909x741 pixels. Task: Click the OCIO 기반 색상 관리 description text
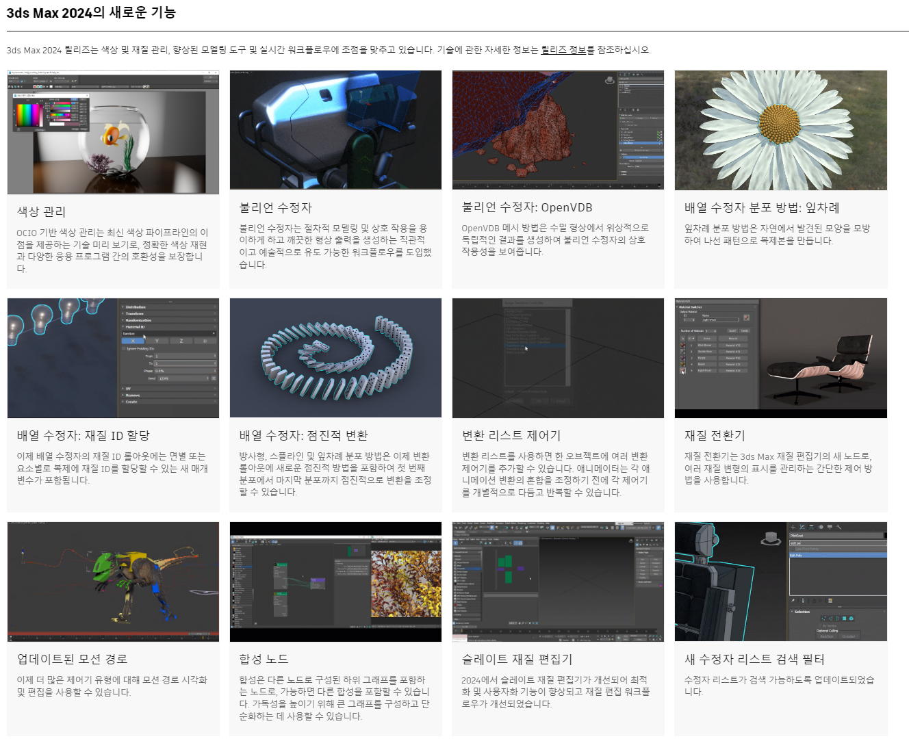tap(113, 250)
